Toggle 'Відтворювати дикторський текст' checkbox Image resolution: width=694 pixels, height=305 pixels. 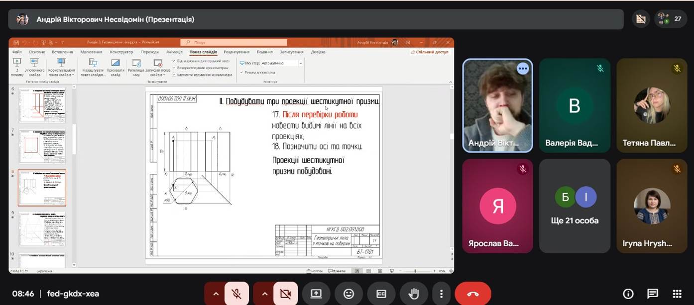point(174,61)
